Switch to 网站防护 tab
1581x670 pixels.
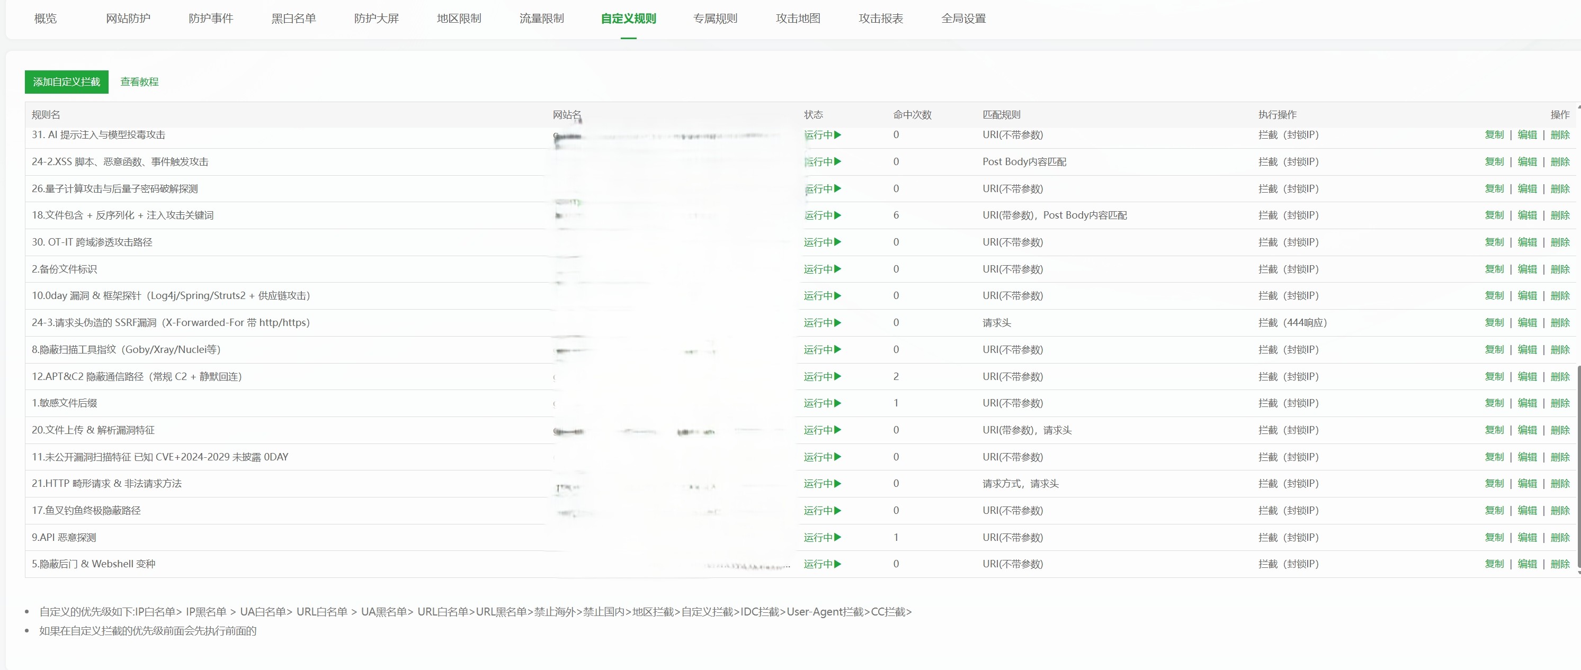128,19
